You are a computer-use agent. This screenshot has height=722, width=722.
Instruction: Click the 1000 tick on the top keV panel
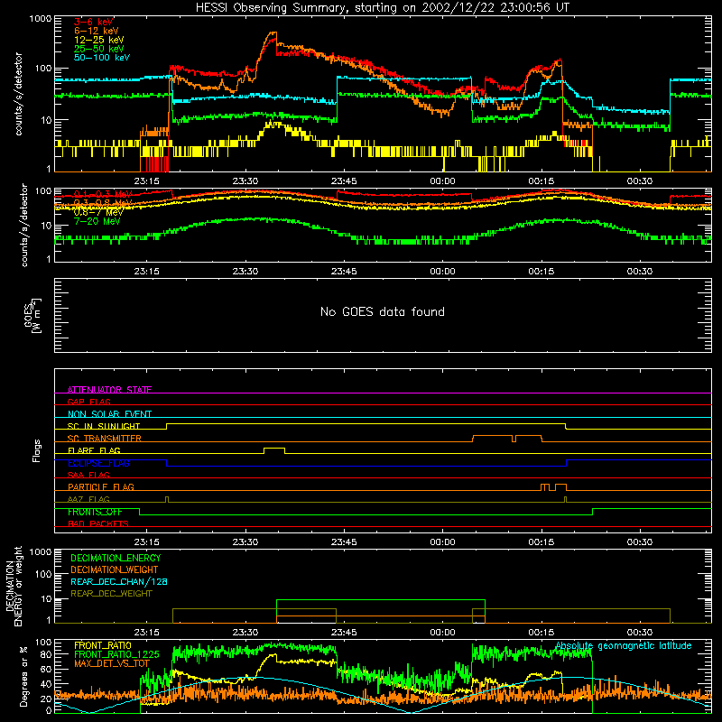pyautogui.click(x=40, y=19)
